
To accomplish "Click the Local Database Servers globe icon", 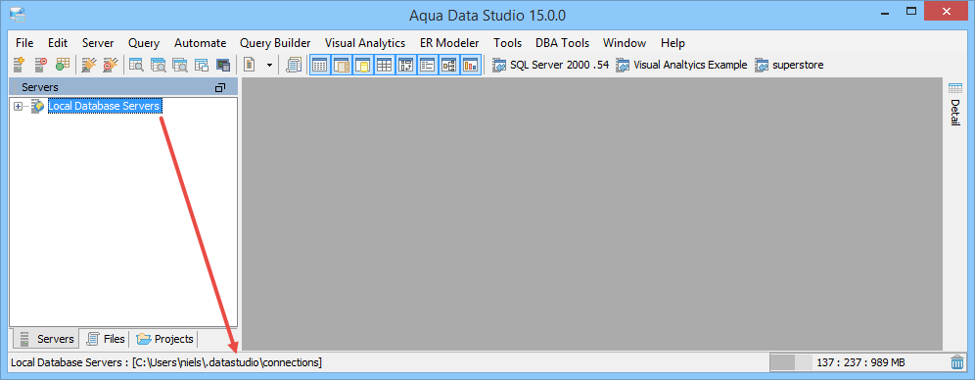I will pyautogui.click(x=38, y=107).
